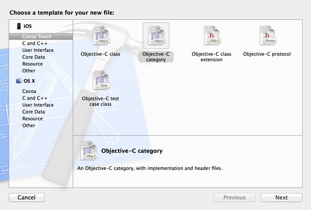Click the OS X section header label

(29, 81)
